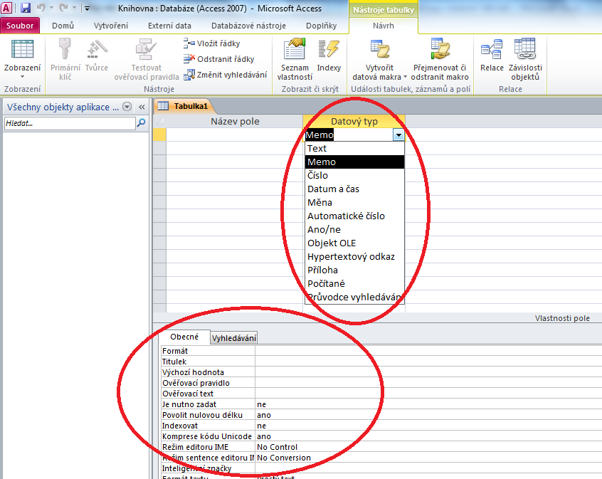Choose Číslo data type from the list
602x479 pixels.
354,175
